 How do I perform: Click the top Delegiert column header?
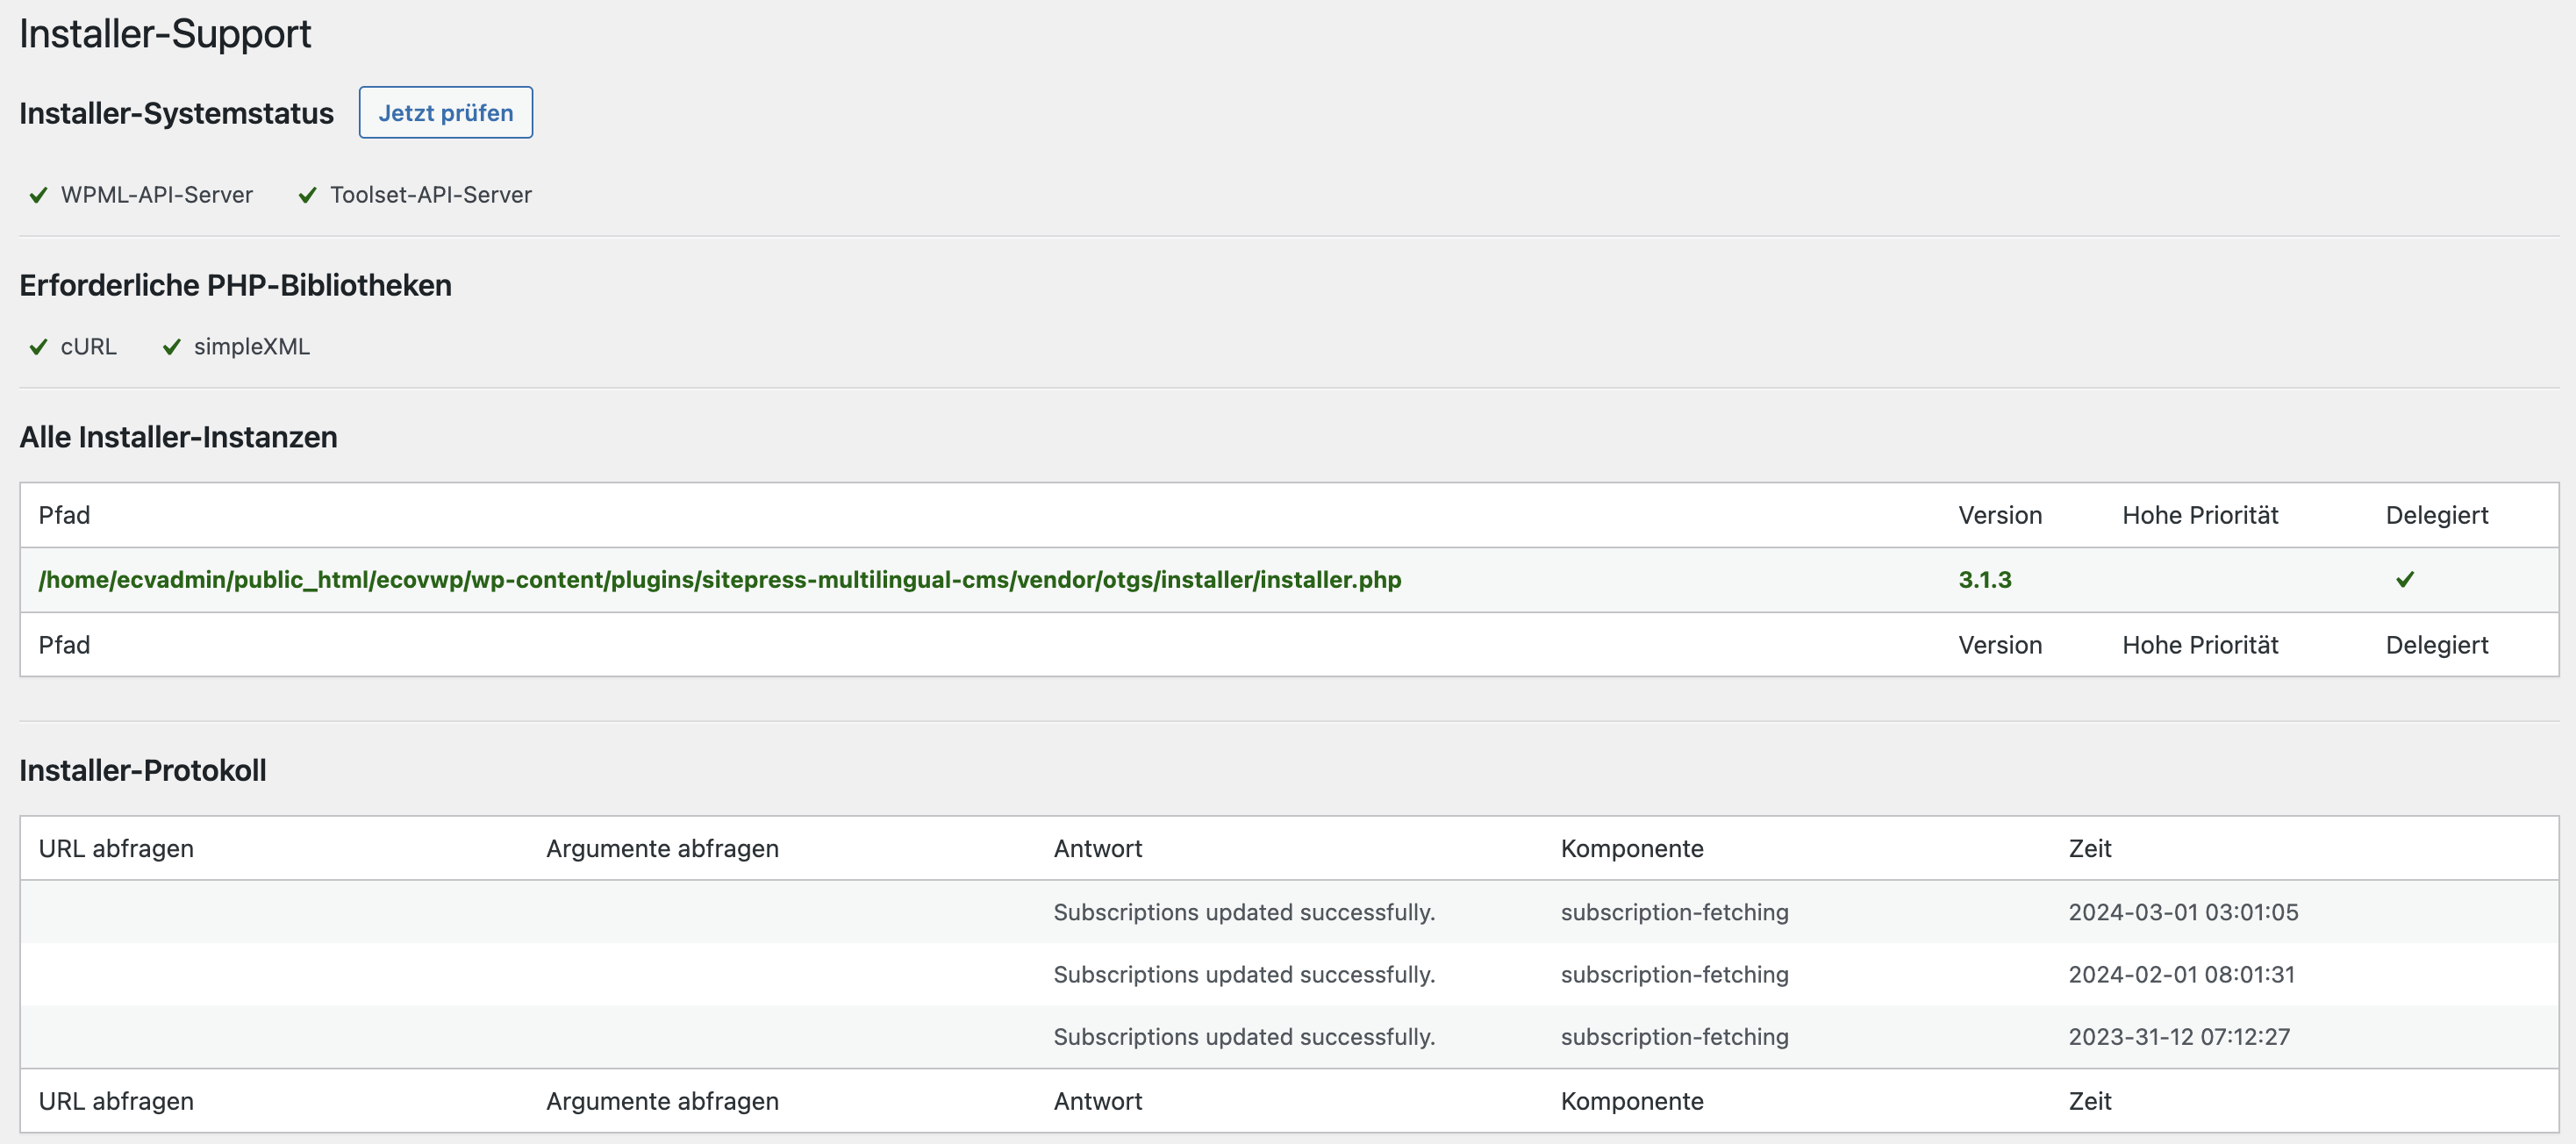point(2437,515)
